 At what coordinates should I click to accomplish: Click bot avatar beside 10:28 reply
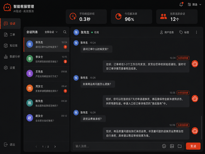[195, 131]
